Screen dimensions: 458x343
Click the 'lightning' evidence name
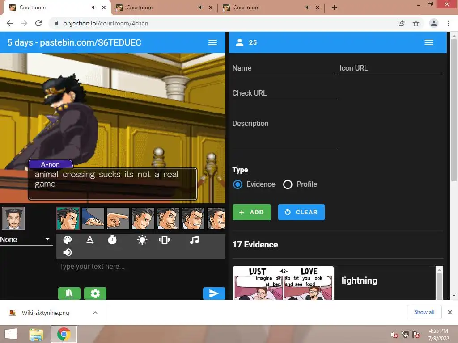[359, 280]
